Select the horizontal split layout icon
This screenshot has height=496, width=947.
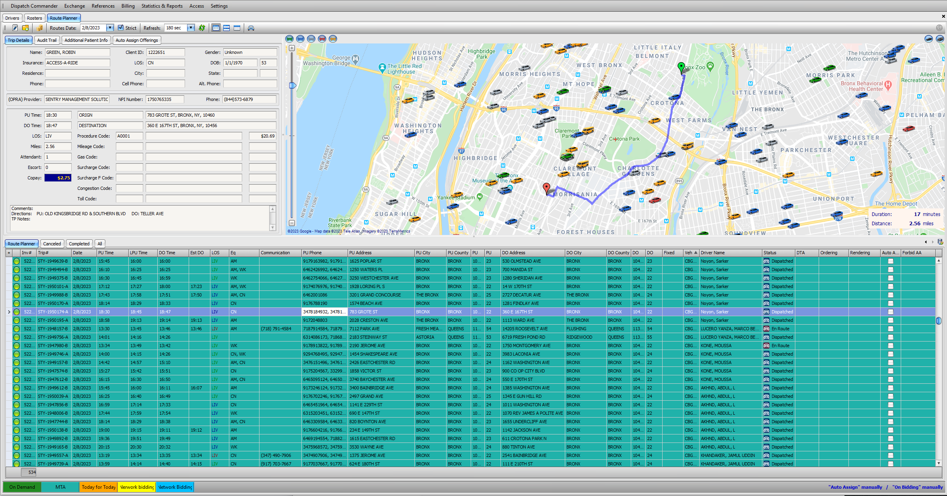click(x=226, y=28)
